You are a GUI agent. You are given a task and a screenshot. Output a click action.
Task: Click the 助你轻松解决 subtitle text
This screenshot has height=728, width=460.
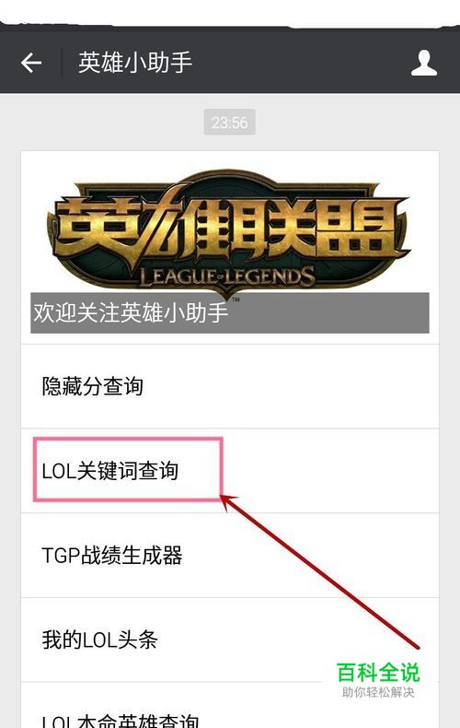pos(378,692)
